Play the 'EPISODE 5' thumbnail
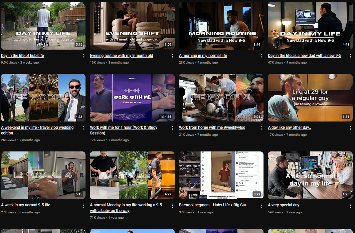 (x=221, y=98)
